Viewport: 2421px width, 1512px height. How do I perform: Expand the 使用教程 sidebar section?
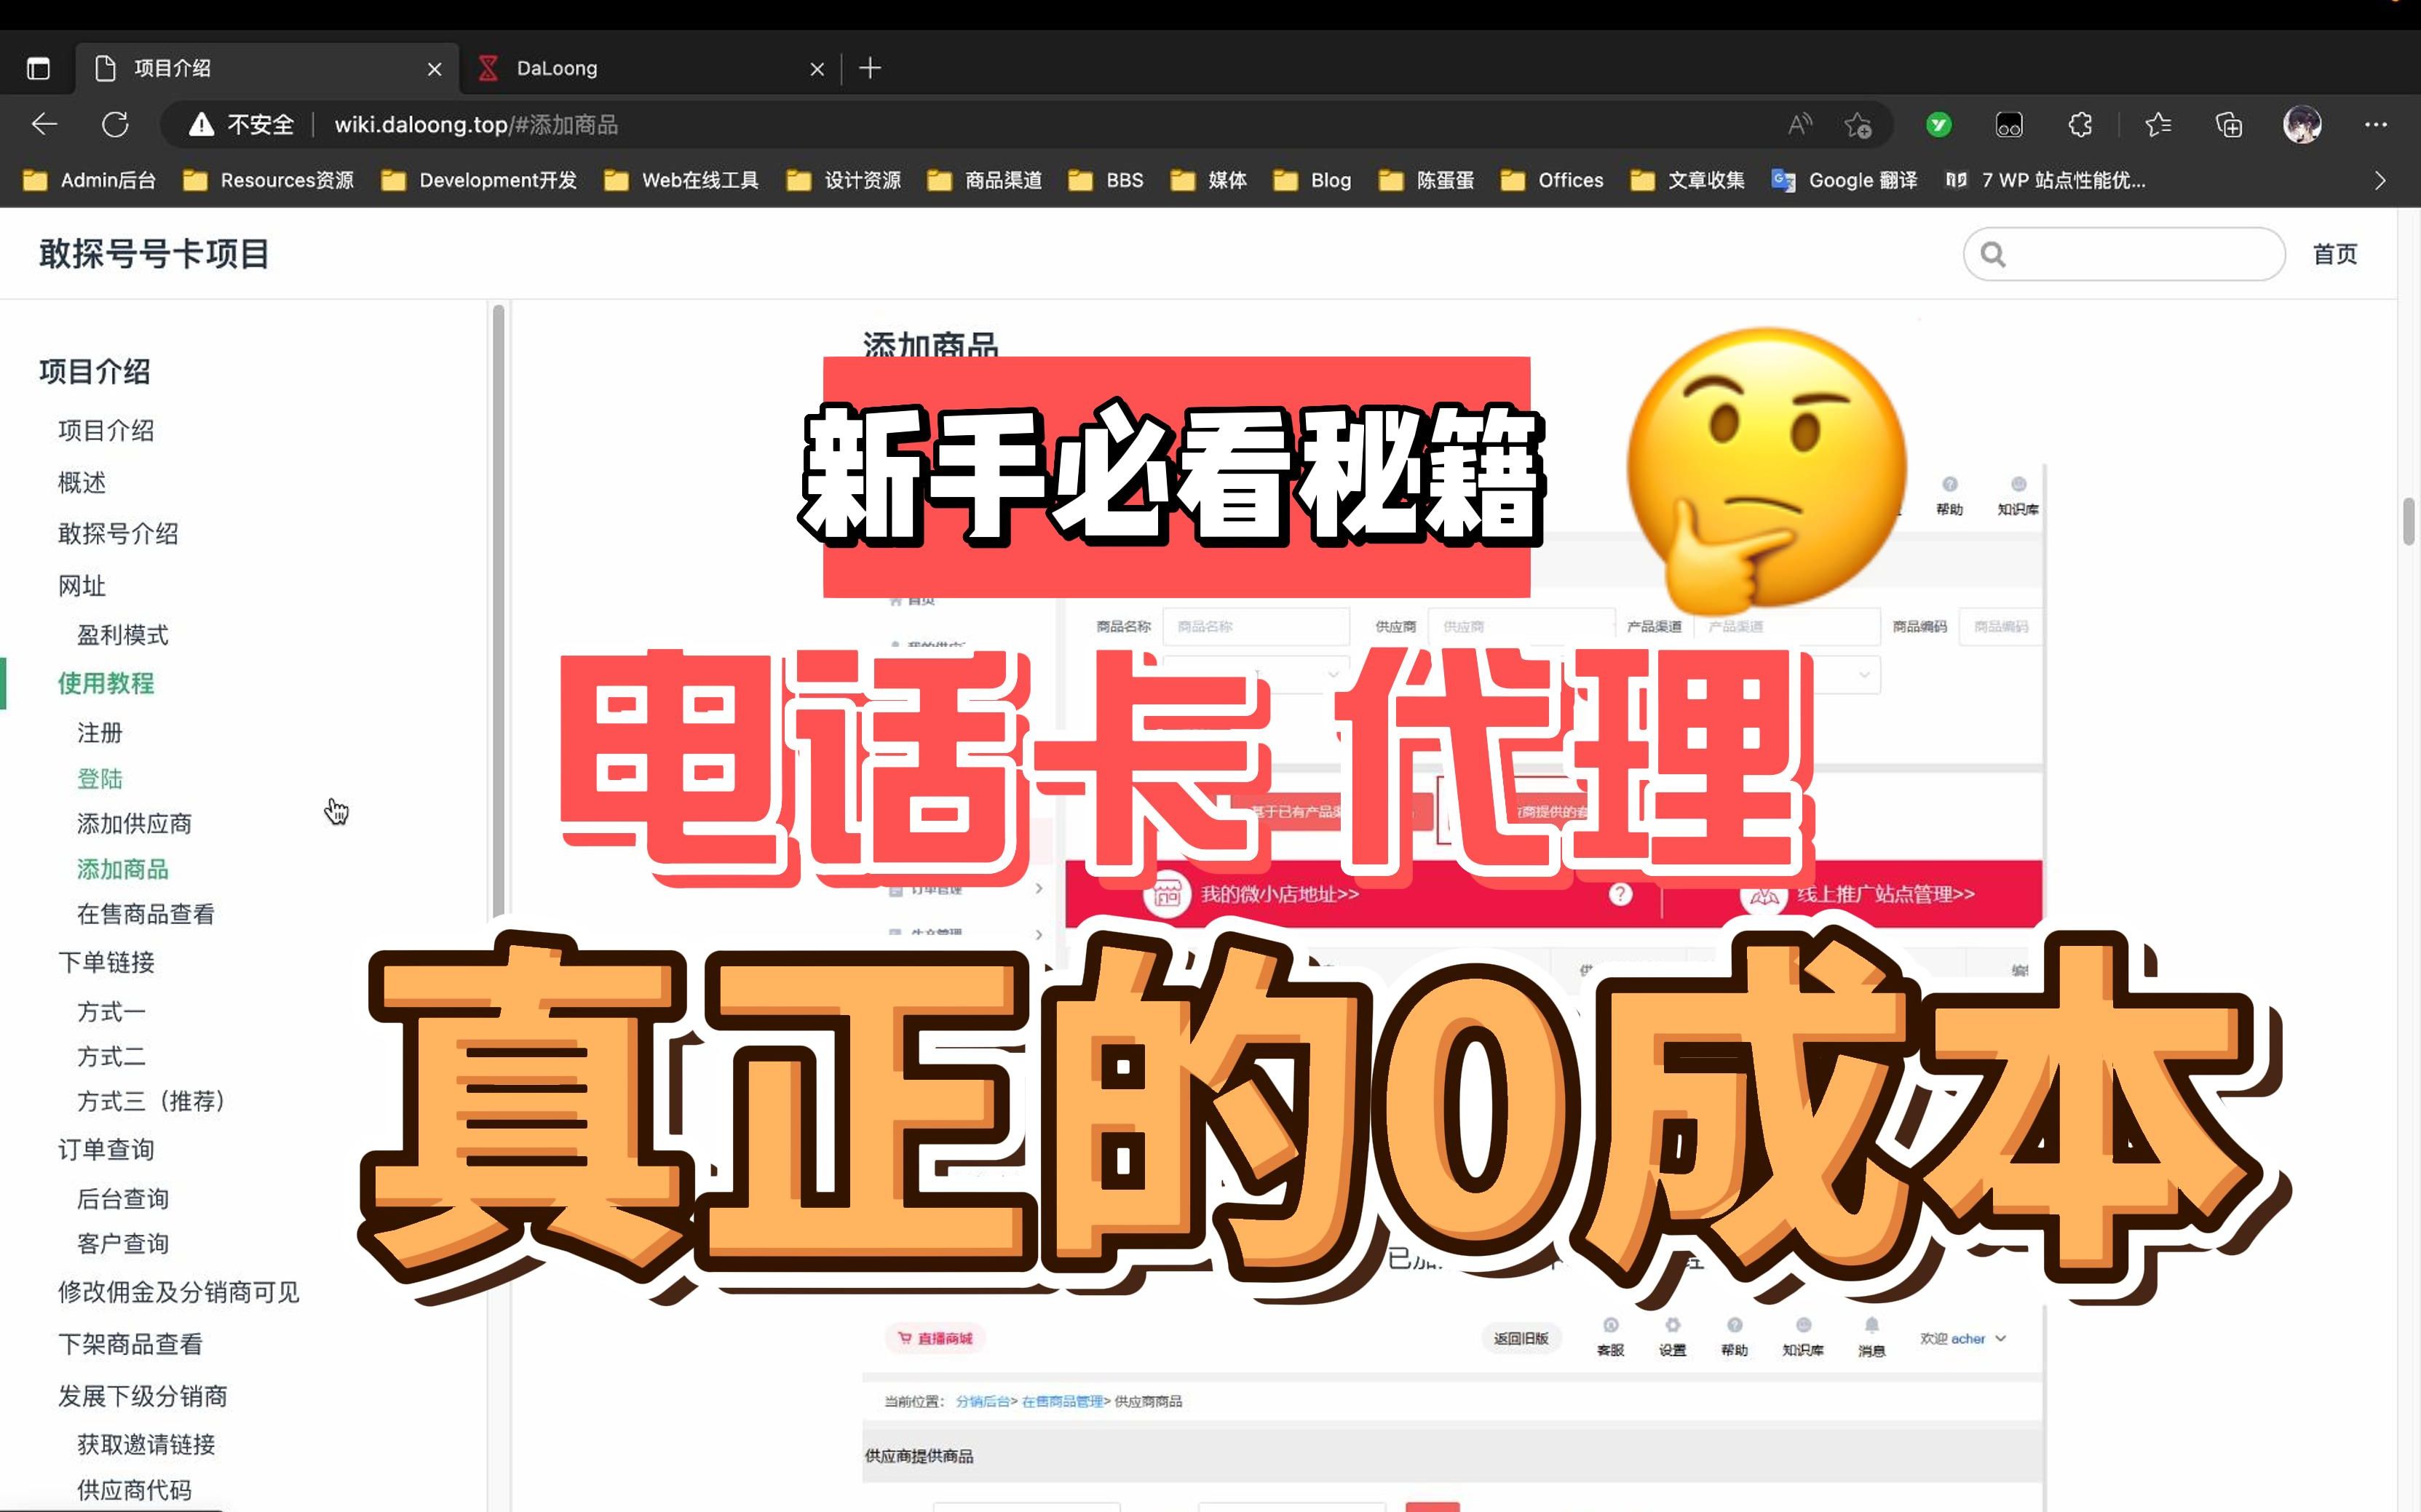[x=105, y=683]
